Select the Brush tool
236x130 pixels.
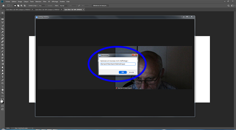coord(3,51)
